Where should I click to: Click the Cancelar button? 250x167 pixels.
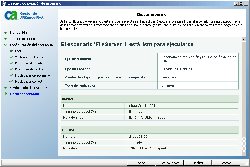[x=226, y=163]
